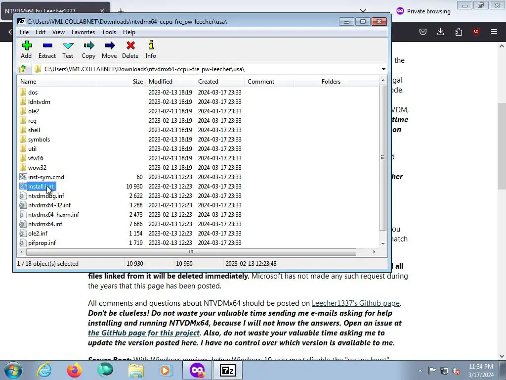Click the inst-sym.cmd file icon
The image size is (506, 380).
(23, 177)
